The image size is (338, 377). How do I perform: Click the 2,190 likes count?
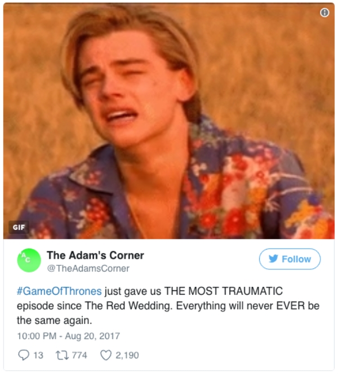(x=127, y=355)
